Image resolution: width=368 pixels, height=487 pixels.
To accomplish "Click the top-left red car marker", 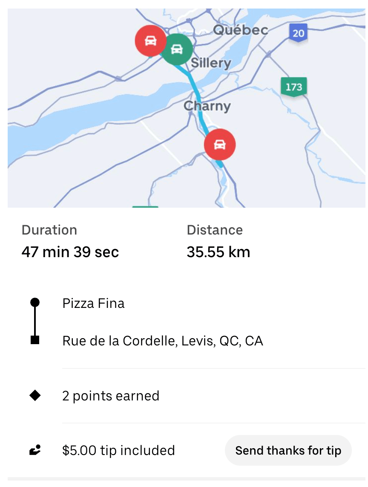I will coord(150,41).
